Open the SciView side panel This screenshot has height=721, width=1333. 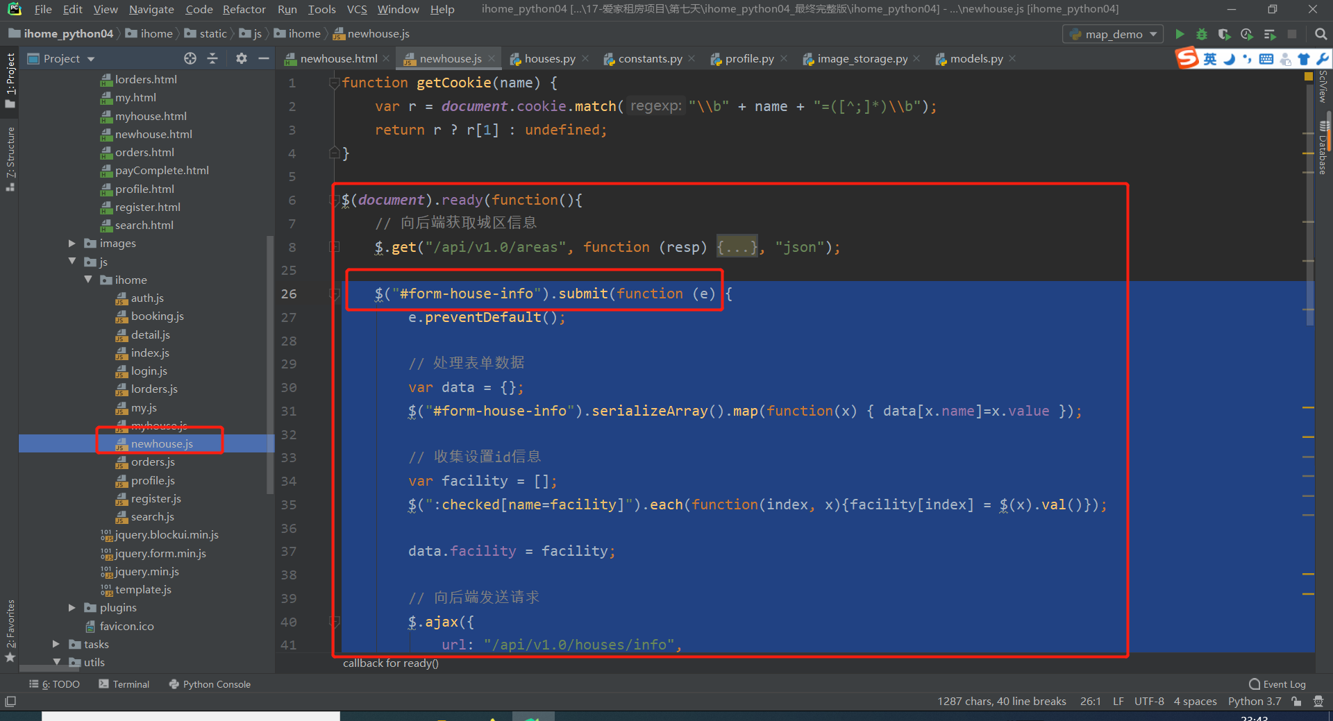click(x=1323, y=87)
